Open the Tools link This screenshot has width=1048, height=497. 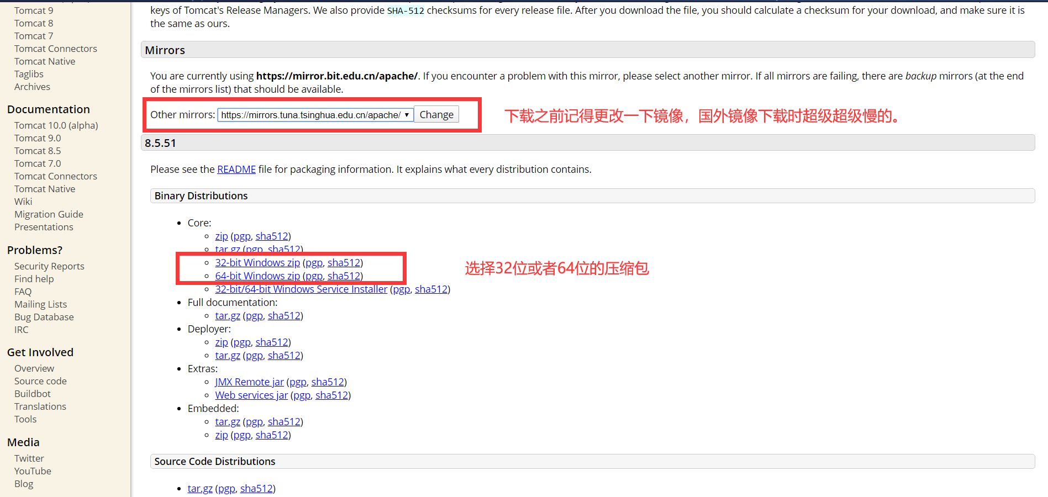tap(25, 419)
